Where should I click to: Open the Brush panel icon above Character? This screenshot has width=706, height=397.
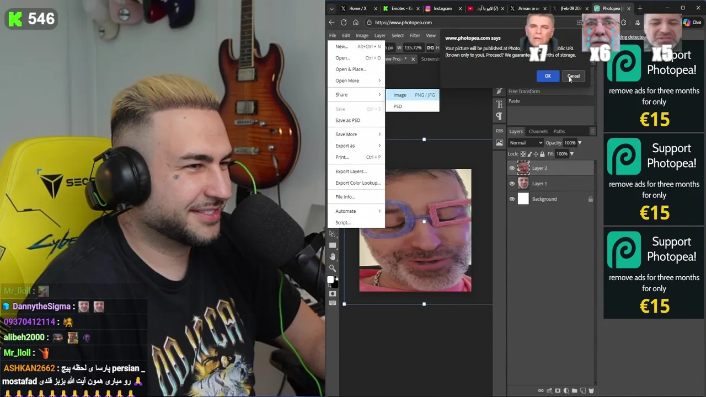[499, 91]
